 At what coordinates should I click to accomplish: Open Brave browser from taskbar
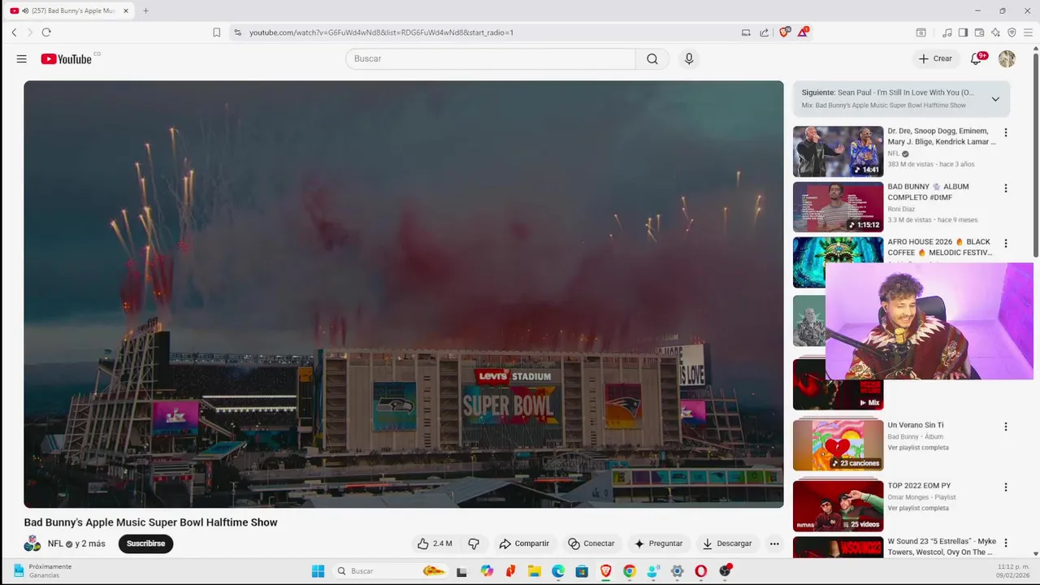(605, 571)
